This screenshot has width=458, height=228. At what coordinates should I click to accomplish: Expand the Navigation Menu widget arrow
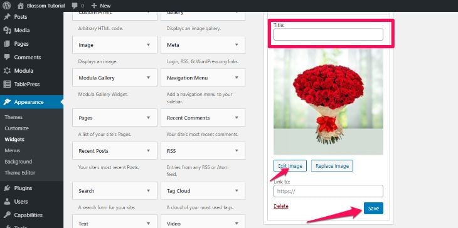pyautogui.click(x=237, y=78)
